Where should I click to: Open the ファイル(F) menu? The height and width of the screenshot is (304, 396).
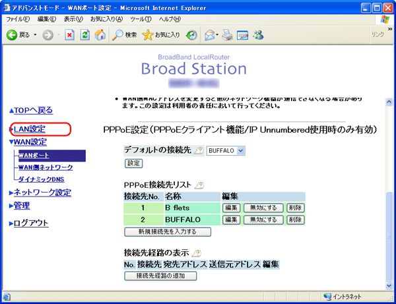click(x=18, y=19)
